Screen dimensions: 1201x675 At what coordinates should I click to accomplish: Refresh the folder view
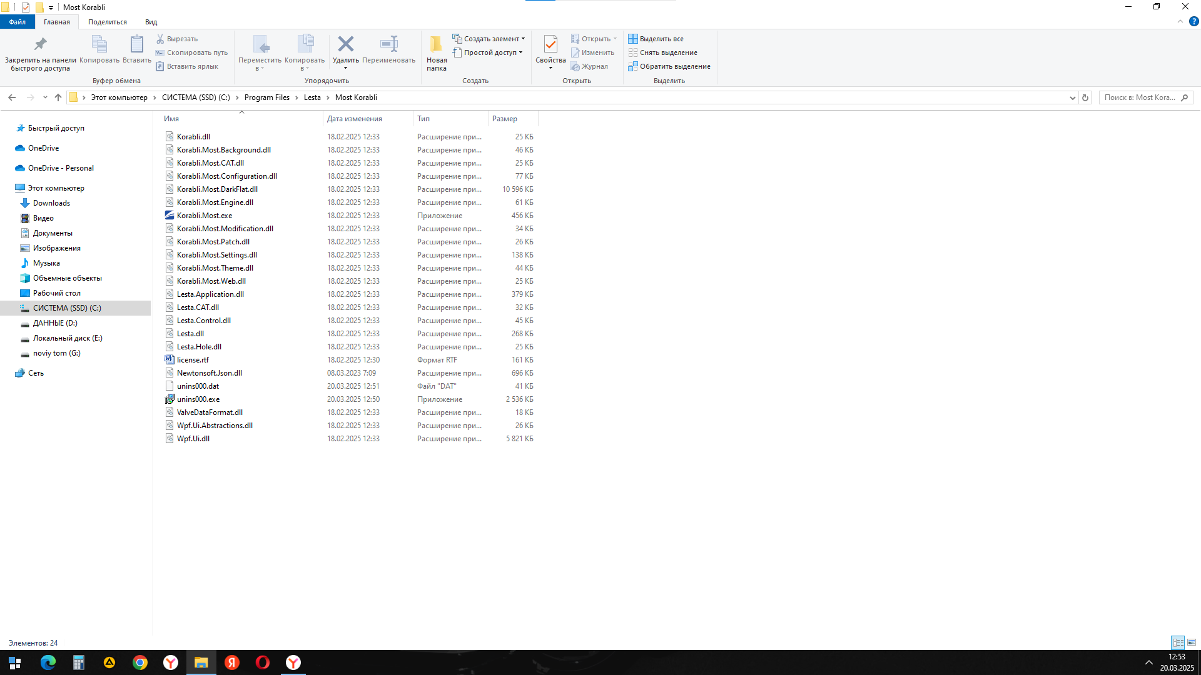pos(1085,97)
